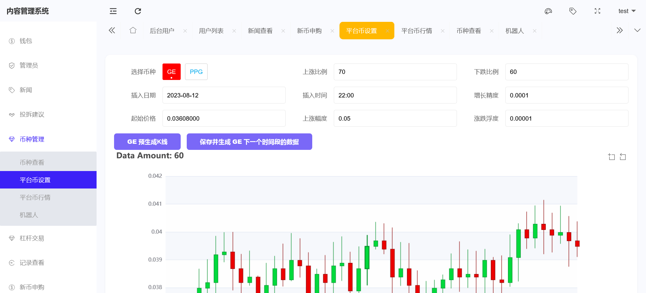646x293 pixels.
Task: Select the PPG coin option
Action: [196, 72]
